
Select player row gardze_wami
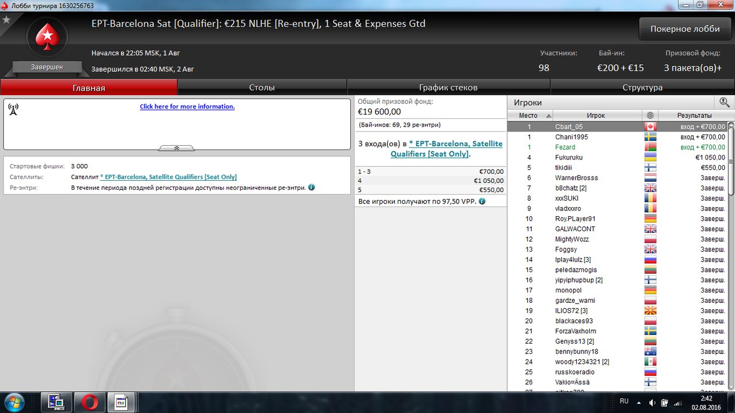[617, 301]
